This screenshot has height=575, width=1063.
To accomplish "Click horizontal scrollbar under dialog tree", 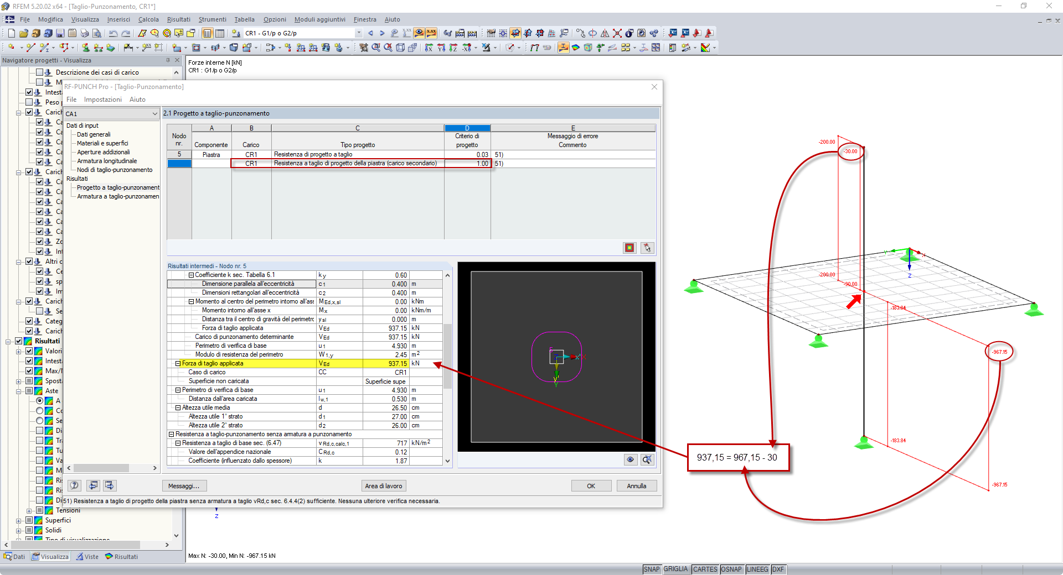I will (112, 468).
